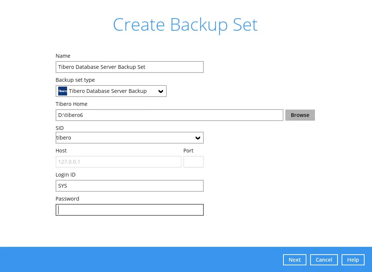
Task: Focus the Login ID field containing SYS
Action: point(129,186)
